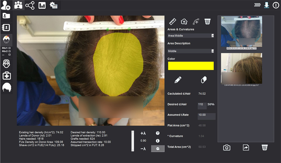Click the share image icon below gallery
Viewport: 281px width, 163px height.
click(x=246, y=148)
